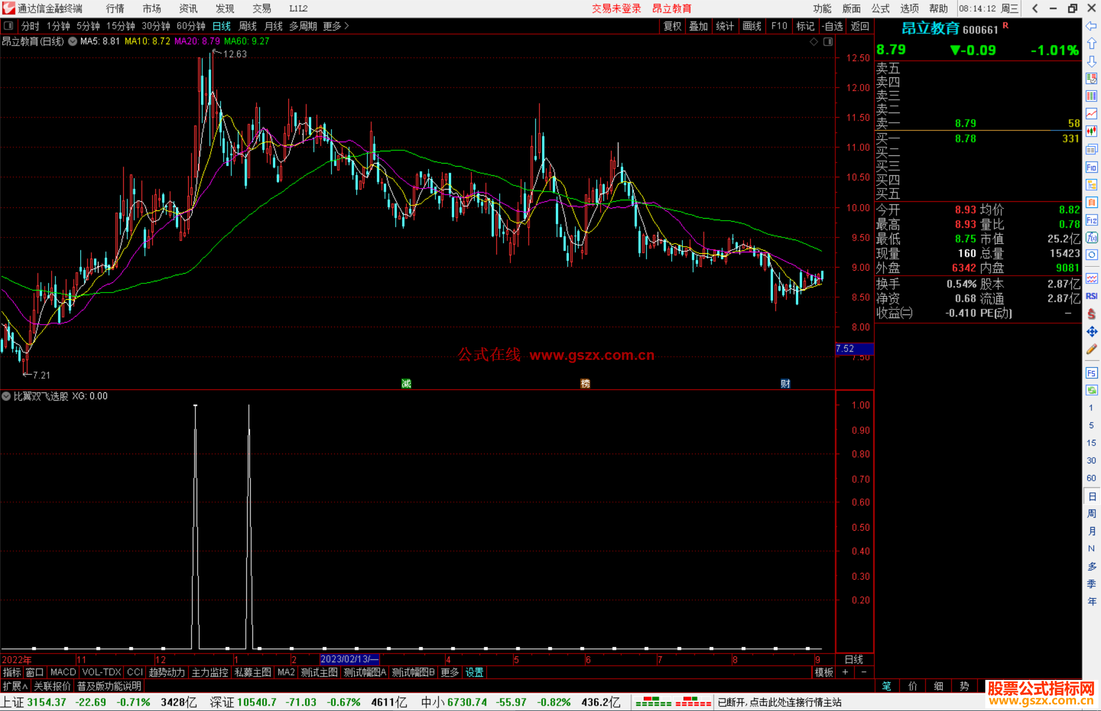Toggle the chart side panel icon top-right
1101x711 pixels.
(828, 42)
